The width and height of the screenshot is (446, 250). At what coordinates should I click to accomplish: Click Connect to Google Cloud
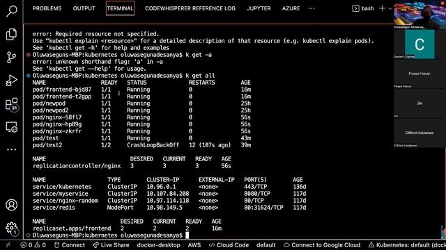[x=322, y=245]
